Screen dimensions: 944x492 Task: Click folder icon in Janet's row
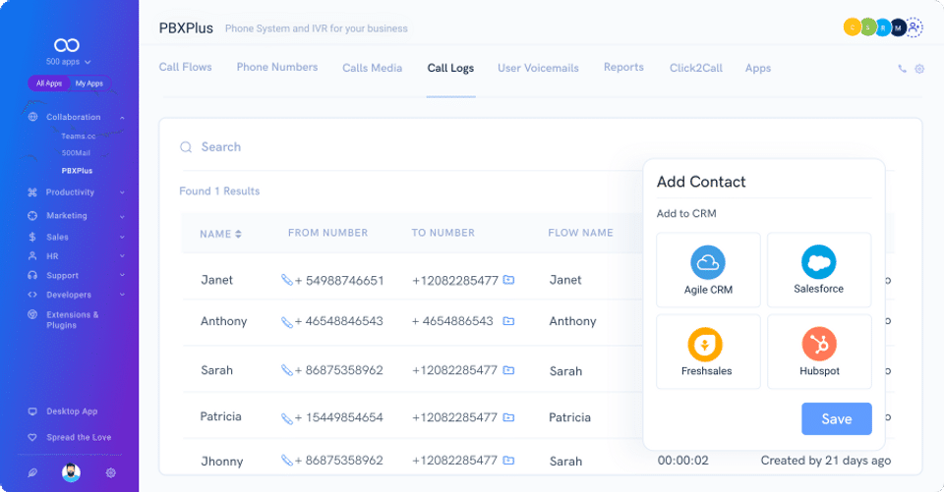[508, 280]
